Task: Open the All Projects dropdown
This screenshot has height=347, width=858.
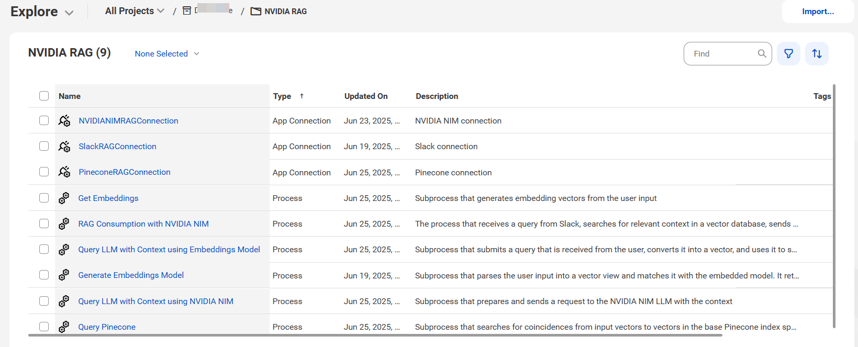Action: pos(135,11)
